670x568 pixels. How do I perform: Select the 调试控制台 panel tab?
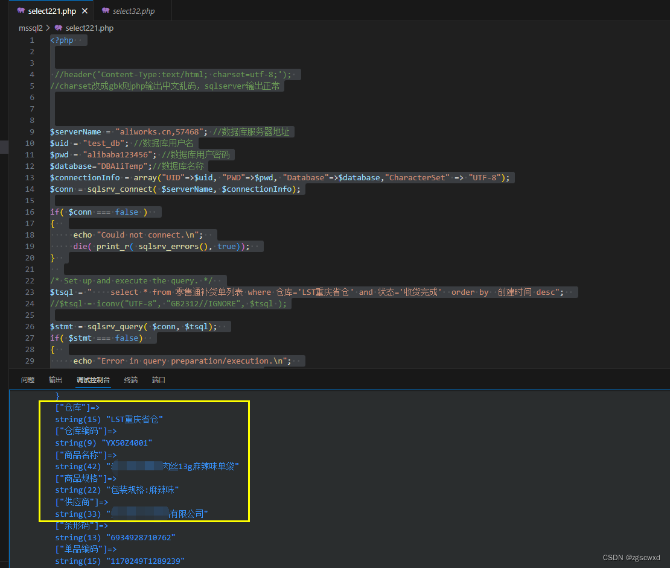(x=93, y=379)
